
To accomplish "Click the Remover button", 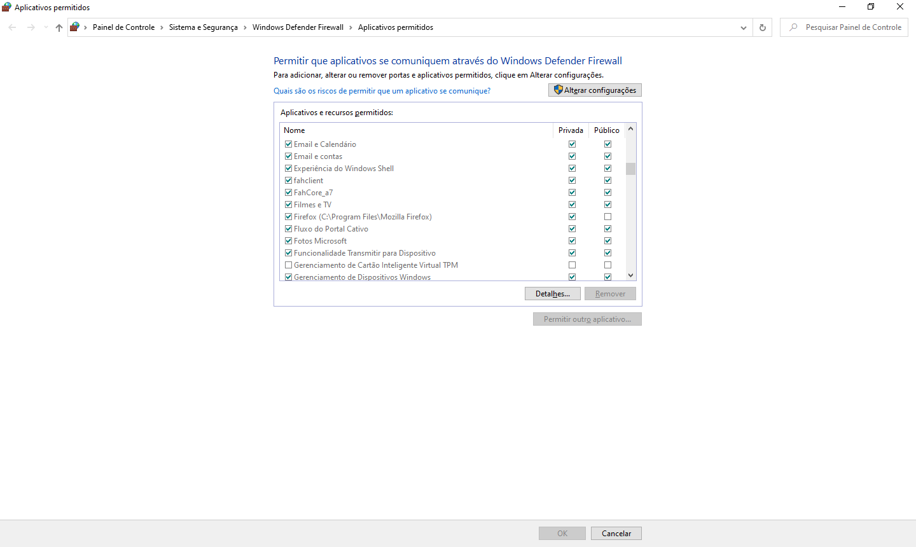I will coord(610,294).
